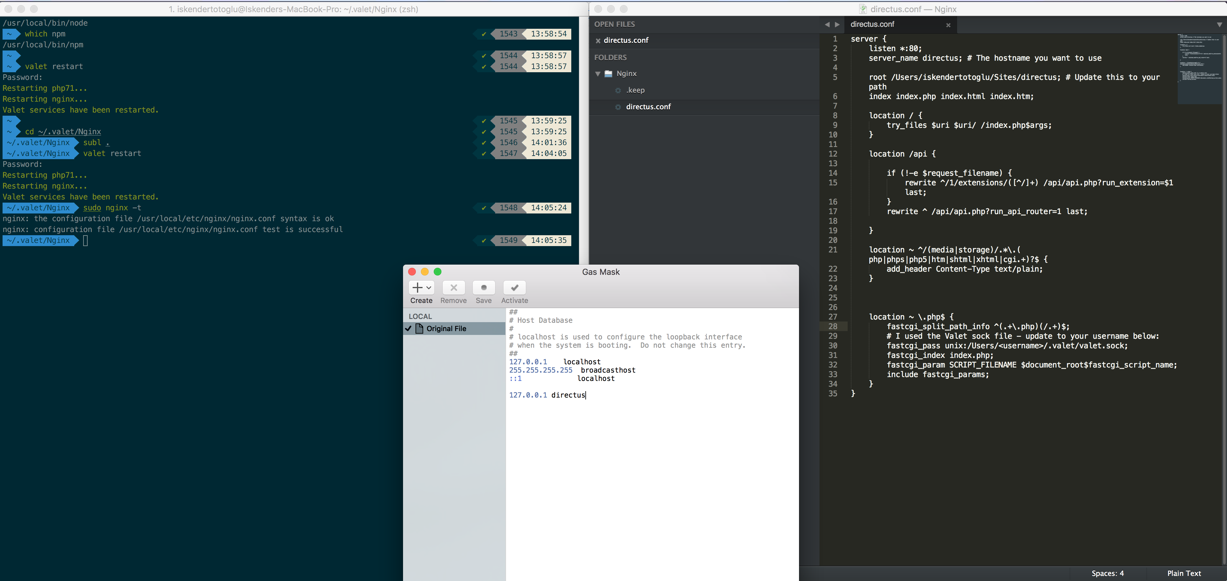Change syntax via Plain Text in status bar
This screenshot has width=1227, height=581.
click(x=1183, y=573)
